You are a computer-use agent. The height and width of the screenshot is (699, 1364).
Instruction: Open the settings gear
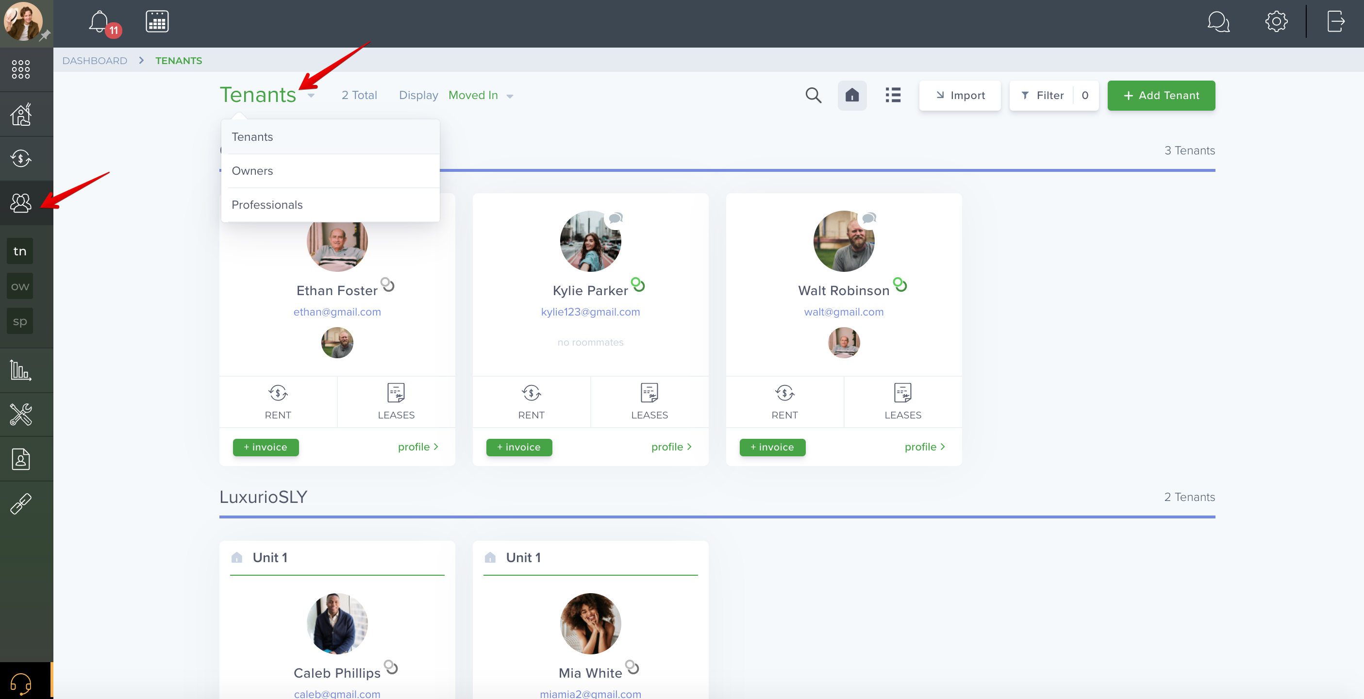1276,22
